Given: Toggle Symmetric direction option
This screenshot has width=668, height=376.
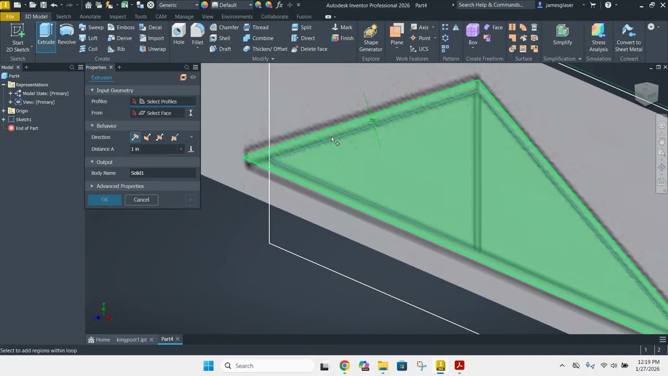Looking at the screenshot, I should [160, 137].
